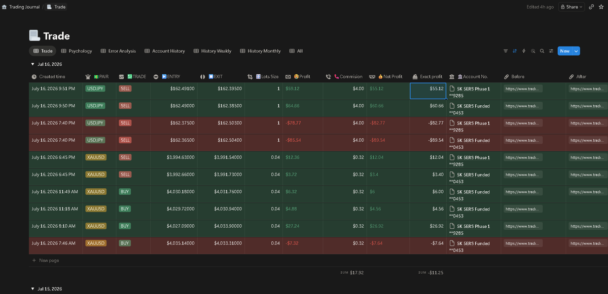Click the New page row

pyautogui.click(x=46, y=260)
